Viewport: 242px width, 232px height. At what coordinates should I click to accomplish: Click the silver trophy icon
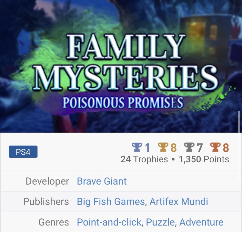[189, 147]
